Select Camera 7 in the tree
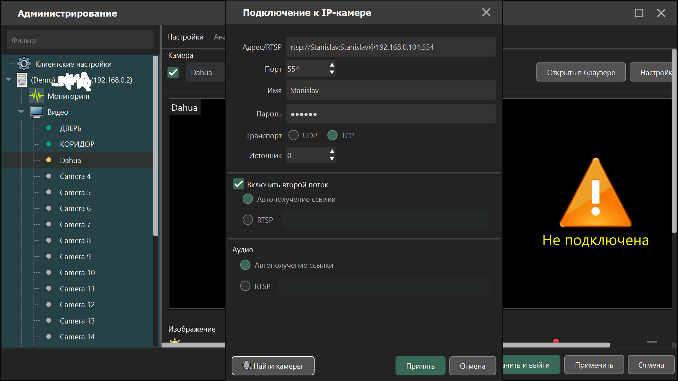 pyautogui.click(x=75, y=224)
